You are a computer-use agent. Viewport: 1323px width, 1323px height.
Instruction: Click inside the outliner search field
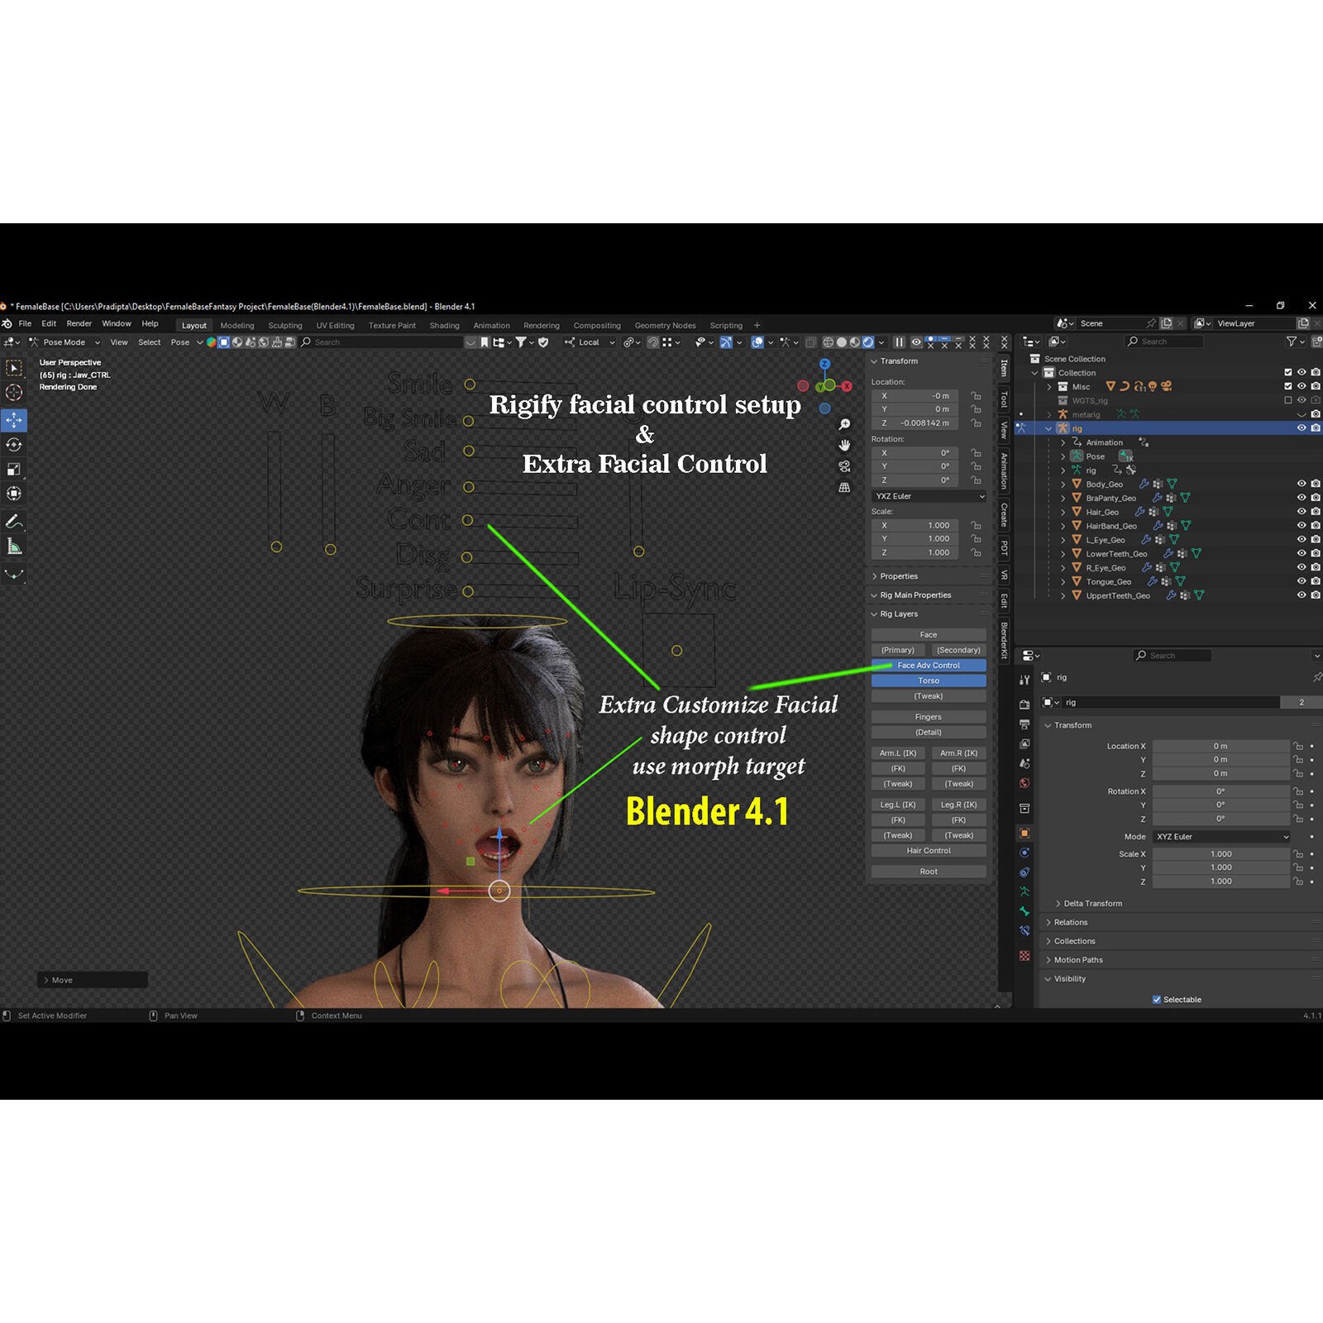(1163, 341)
